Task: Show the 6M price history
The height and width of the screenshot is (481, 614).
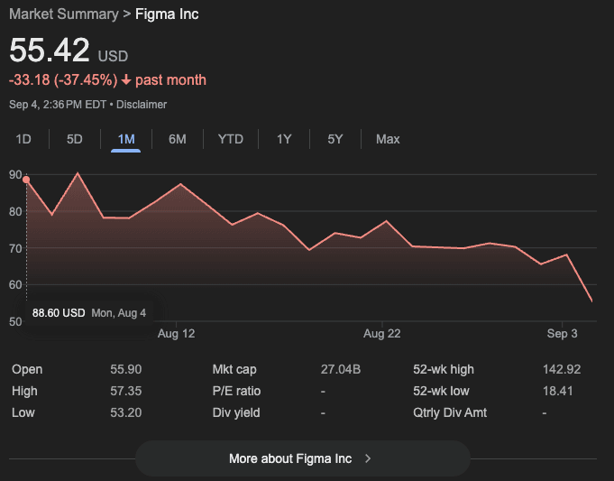Action: point(178,139)
